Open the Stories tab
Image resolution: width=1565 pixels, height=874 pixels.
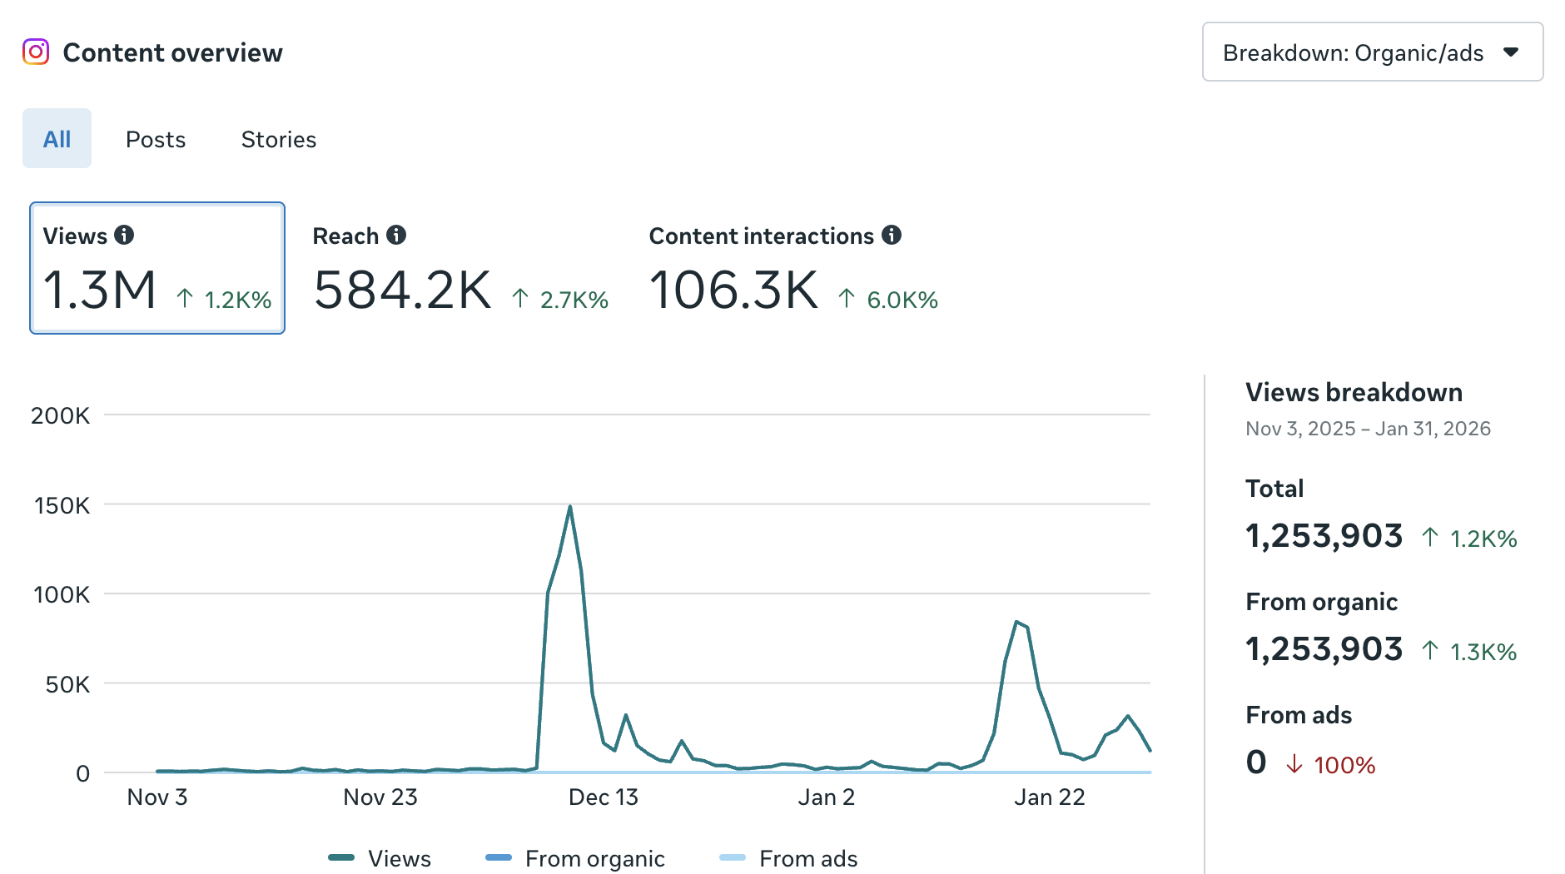coord(278,139)
